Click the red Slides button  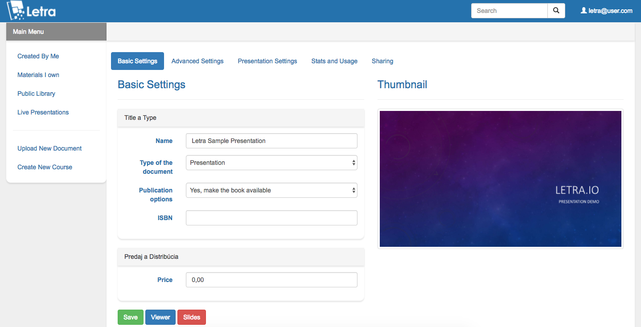coord(192,317)
